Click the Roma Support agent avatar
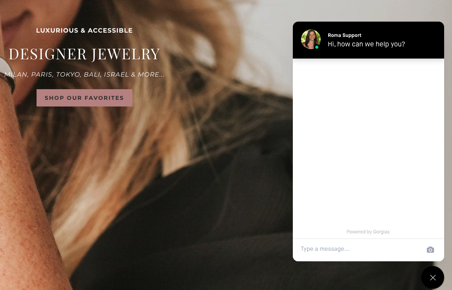The height and width of the screenshot is (290, 452). tap(311, 40)
